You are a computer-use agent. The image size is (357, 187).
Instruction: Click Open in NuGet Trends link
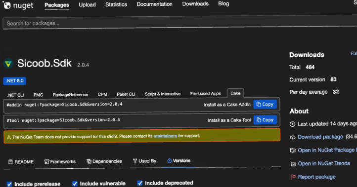[324, 163]
